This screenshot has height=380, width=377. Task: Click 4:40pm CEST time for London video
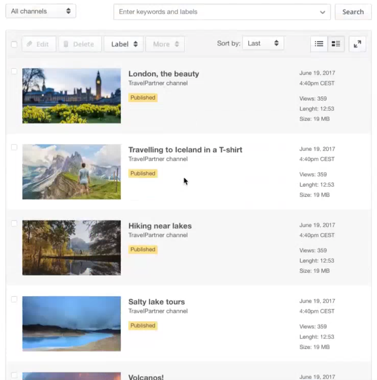(x=317, y=83)
